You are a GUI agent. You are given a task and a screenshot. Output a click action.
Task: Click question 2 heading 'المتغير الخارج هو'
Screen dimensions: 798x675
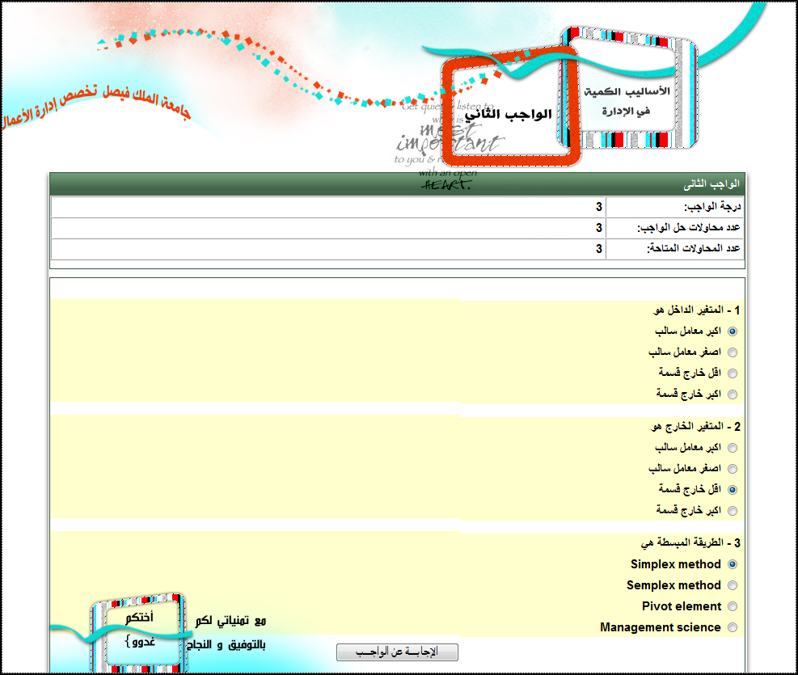pos(695,426)
